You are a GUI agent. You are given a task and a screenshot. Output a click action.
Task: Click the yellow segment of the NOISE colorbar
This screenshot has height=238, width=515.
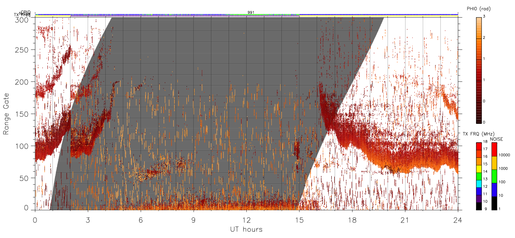(x=494, y=163)
